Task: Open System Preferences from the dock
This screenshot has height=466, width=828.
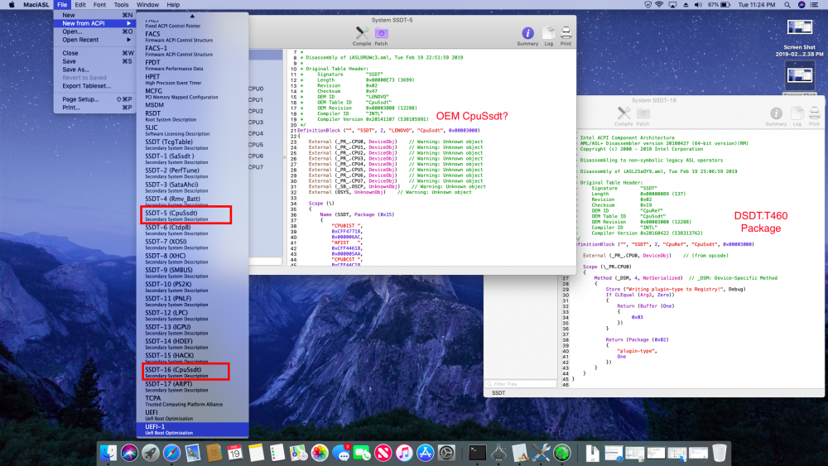Action: click(x=446, y=453)
